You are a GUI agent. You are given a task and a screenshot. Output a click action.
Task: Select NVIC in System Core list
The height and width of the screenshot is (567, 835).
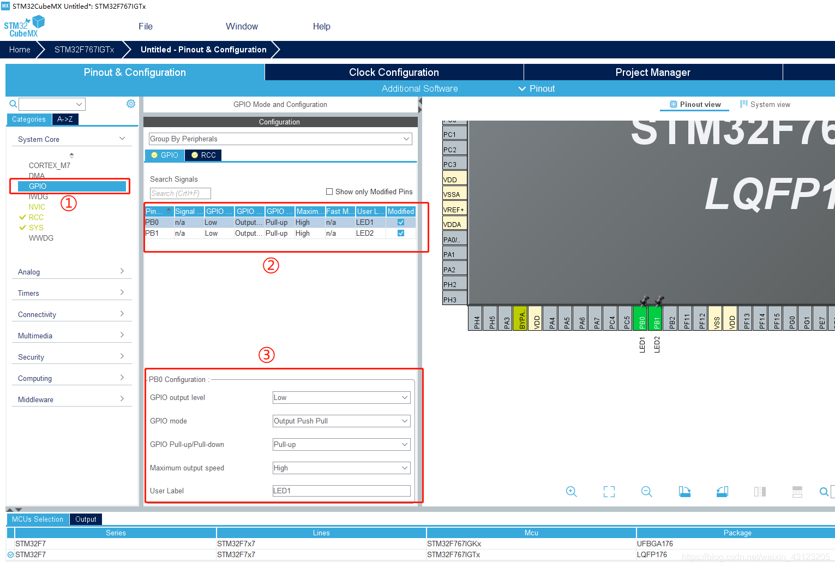[37, 207]
